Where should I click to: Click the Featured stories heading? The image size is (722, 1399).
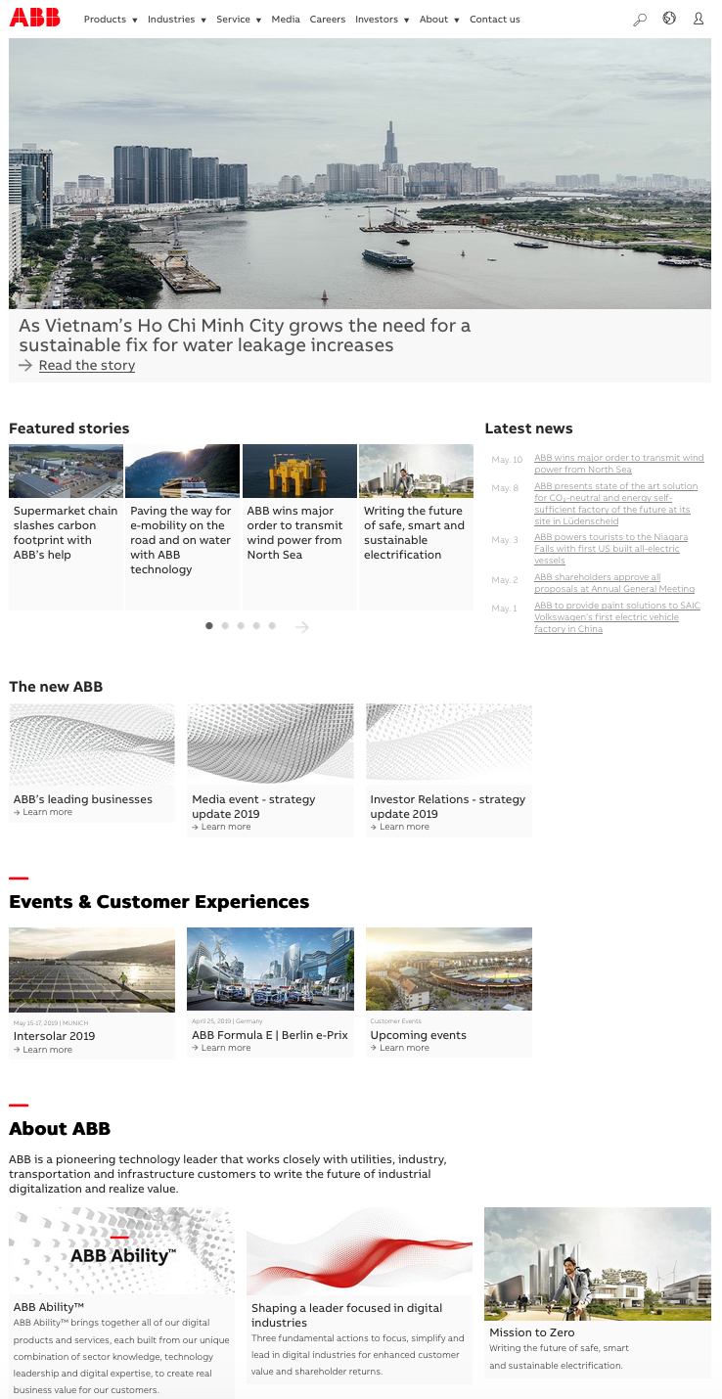click(68, 429)
